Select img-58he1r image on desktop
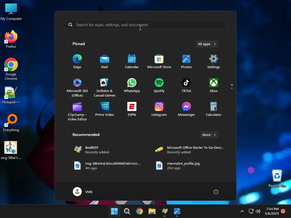The height and width of the screenshot is (218, 291). point(11,150)
